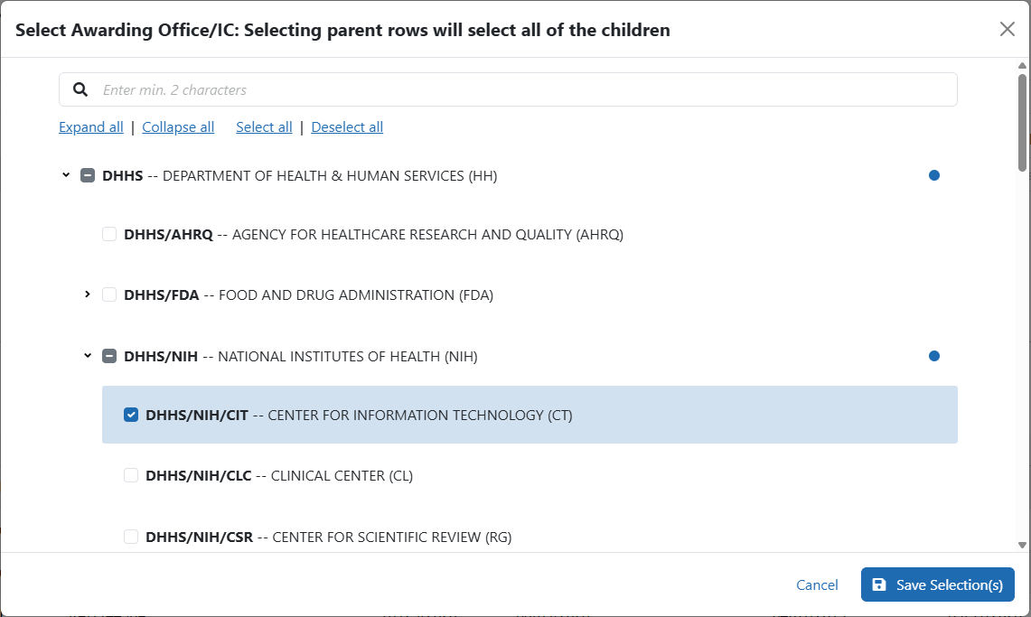The image size is (1031, 617).
Task: Toggle the DHHS parent checkbox
Action: 88,175
